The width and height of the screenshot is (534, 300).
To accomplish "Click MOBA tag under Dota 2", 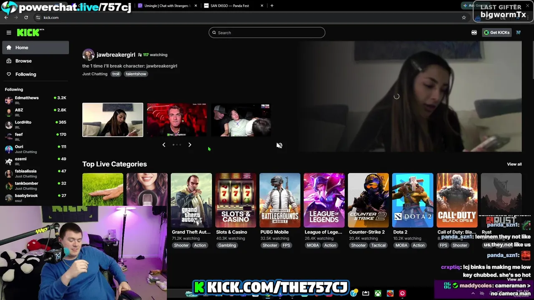I will [401, 245].
